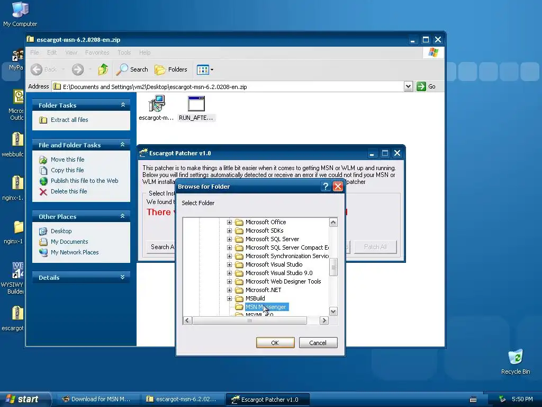Minimize the Escargot Patcher window
The width and height of the screenshot is (542, 407).
372,153
